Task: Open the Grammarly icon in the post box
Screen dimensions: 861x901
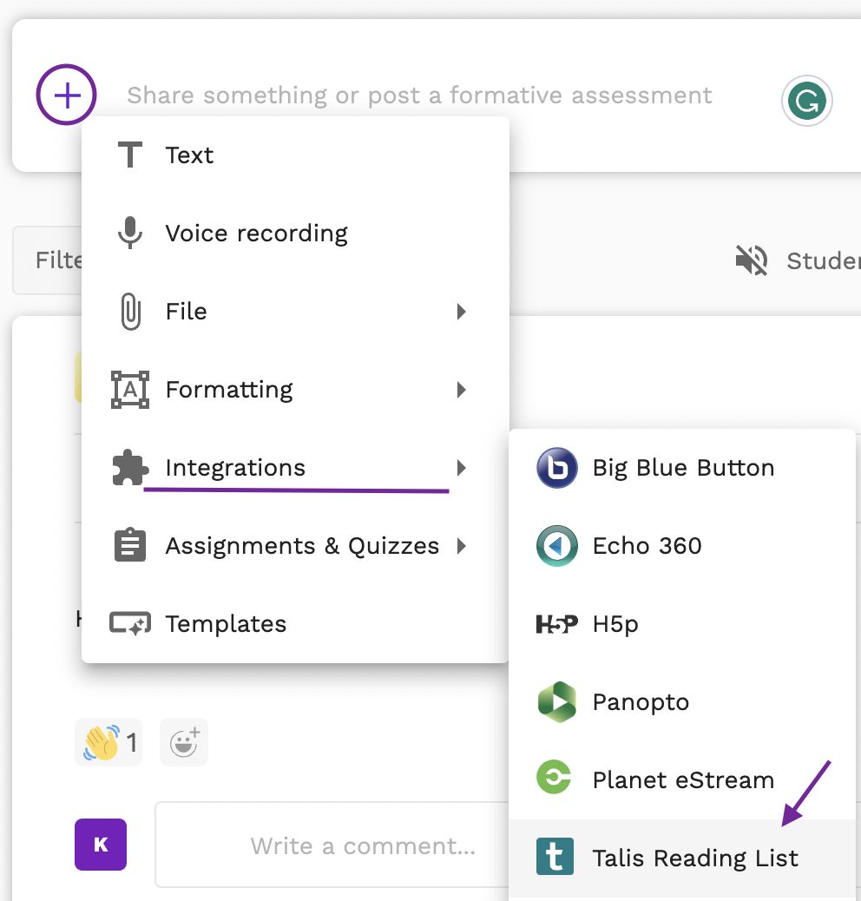Action: 806,101
